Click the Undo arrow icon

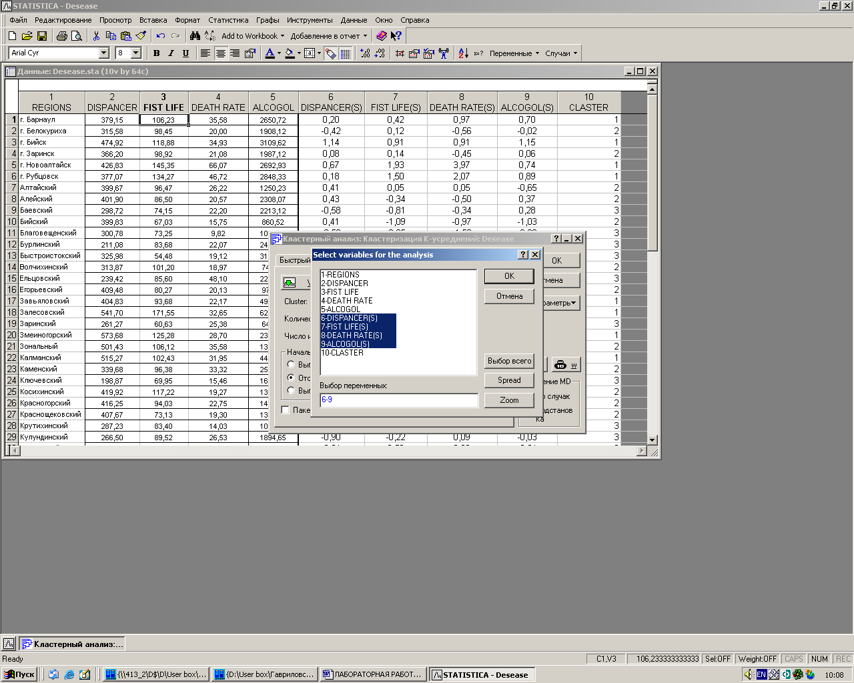161,36
